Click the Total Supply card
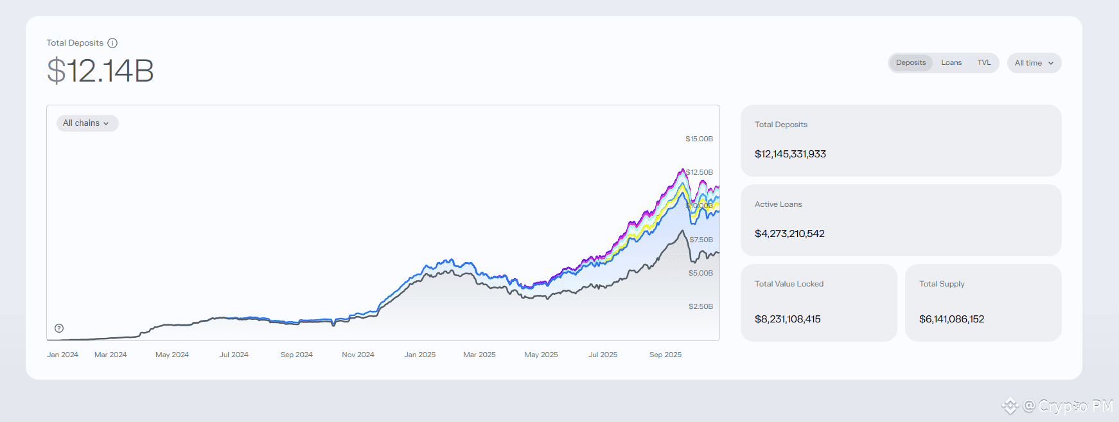The image size is (1119, 422). point(983,303)
